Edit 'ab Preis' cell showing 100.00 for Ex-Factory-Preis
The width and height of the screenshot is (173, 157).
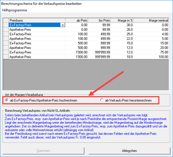pos(76,34)
